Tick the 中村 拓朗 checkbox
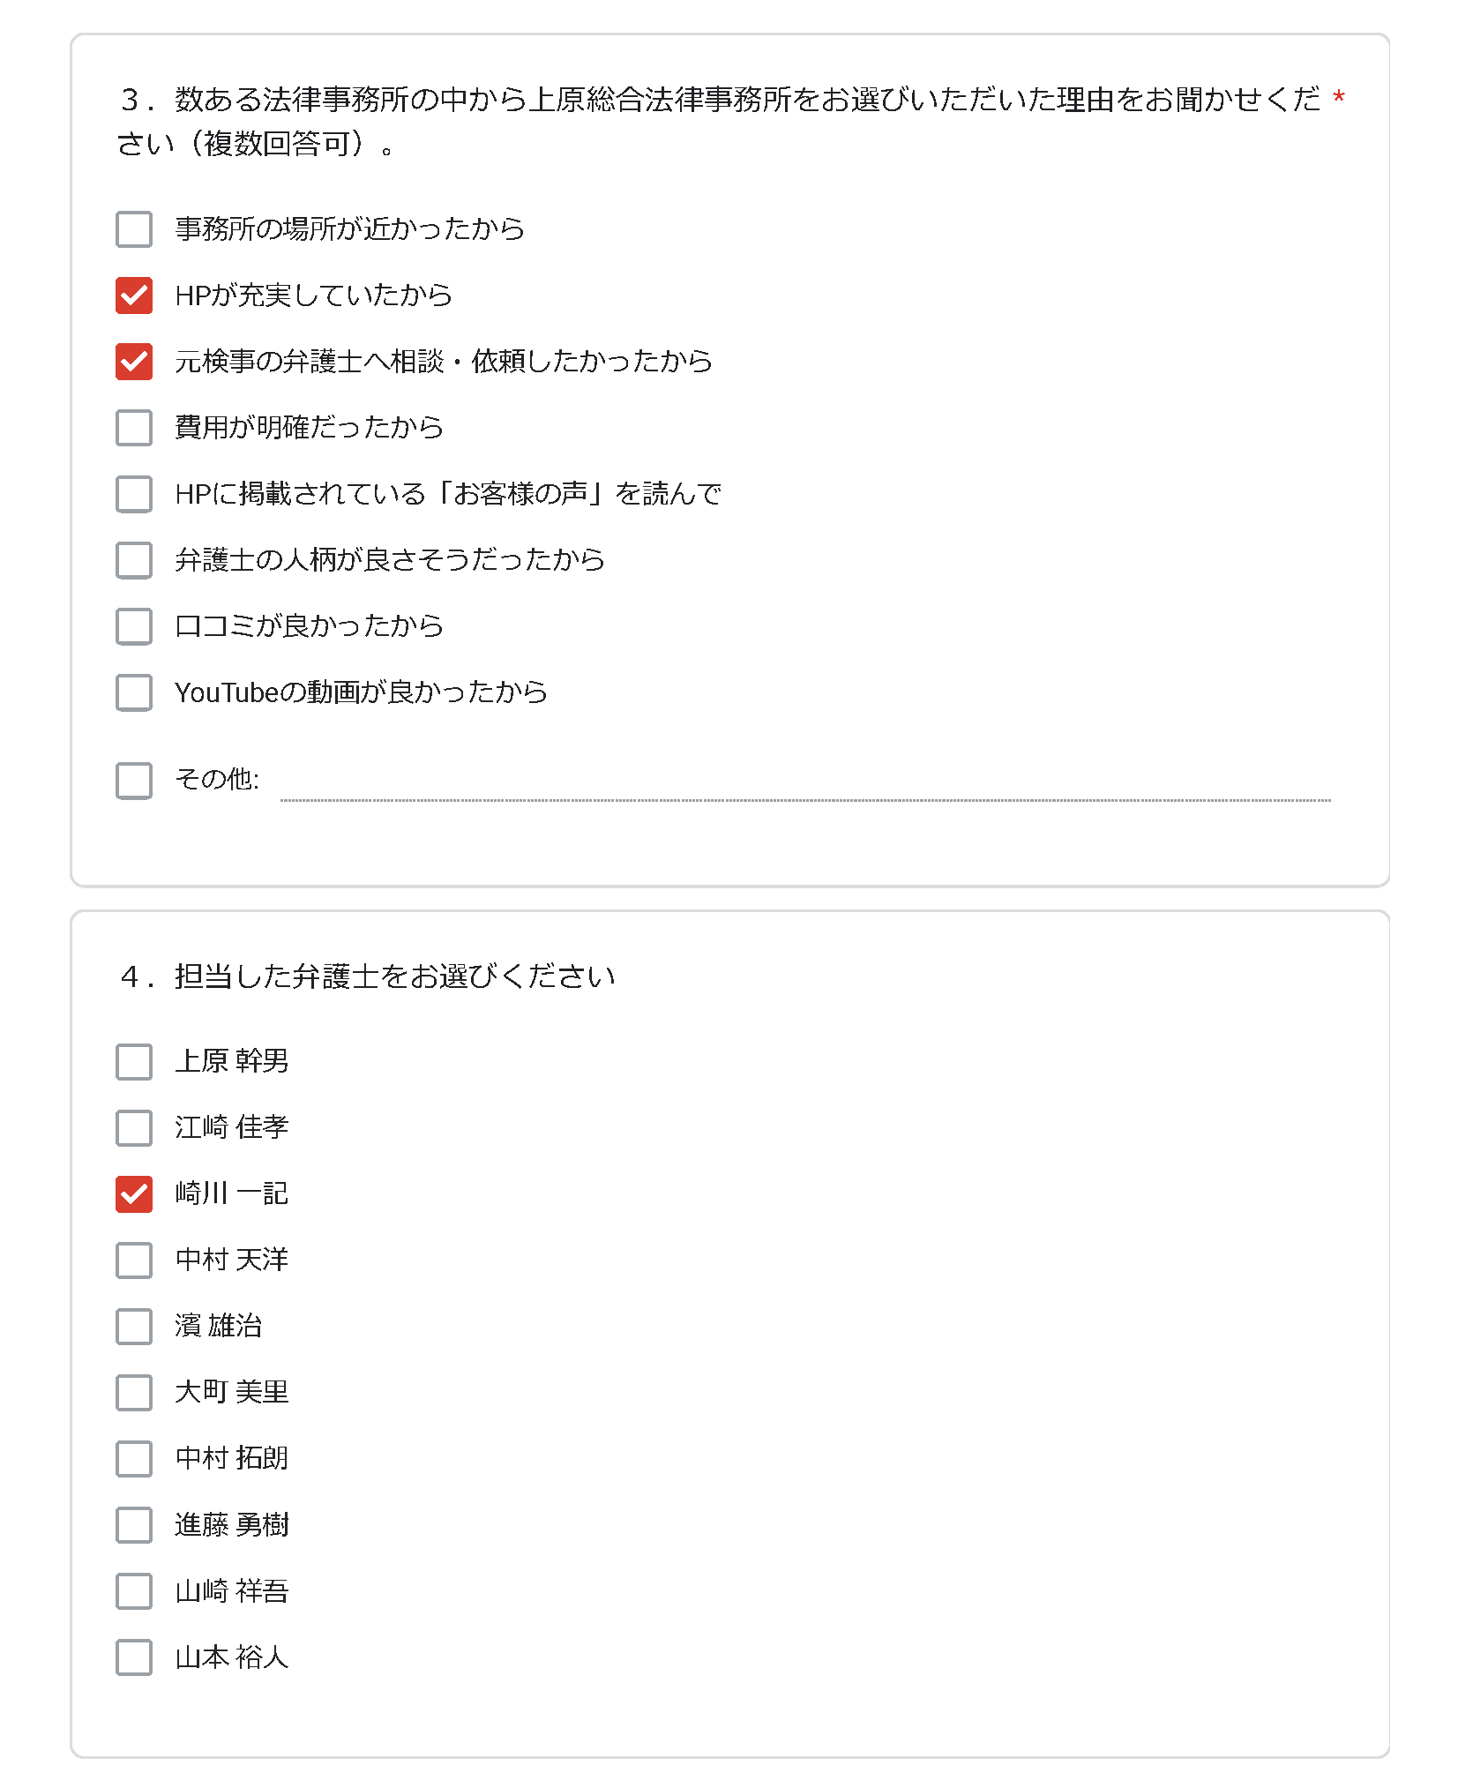This screenshot has height=1788, width=1458. pos(134,1459)
